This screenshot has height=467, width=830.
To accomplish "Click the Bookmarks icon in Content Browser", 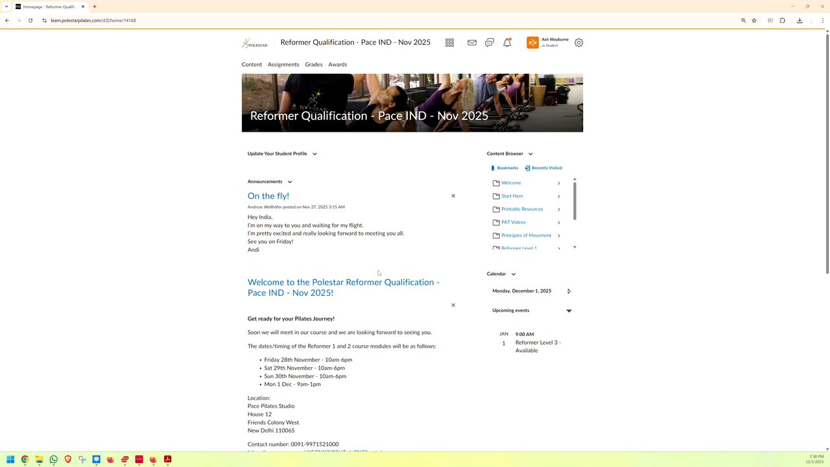I will 493,168.
